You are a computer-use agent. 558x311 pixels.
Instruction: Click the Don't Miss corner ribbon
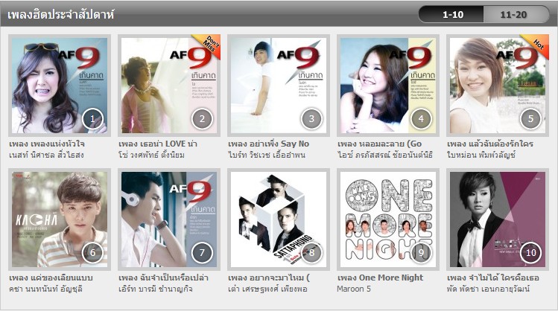(211, 44)
